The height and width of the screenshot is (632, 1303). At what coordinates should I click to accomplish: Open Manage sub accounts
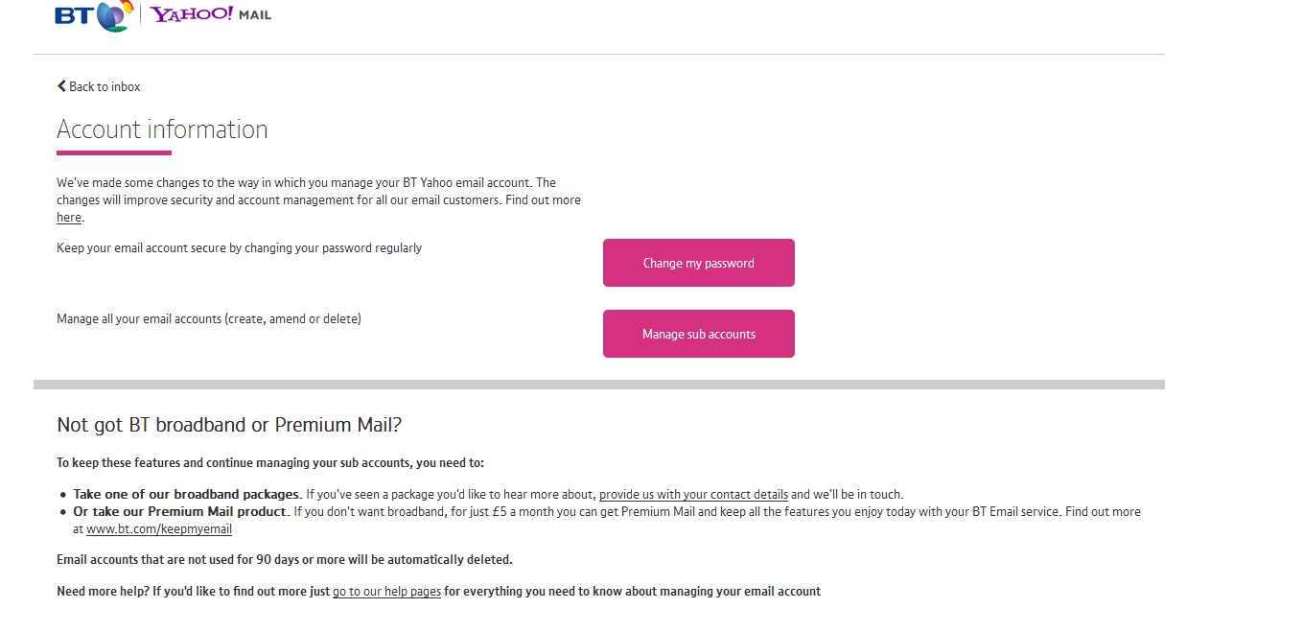coord(699,334)
